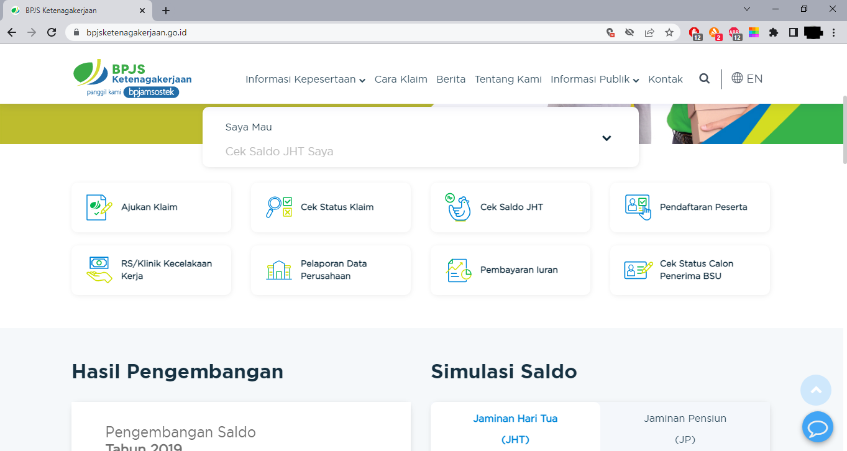Screen dimensions: 847x451
Task: Click the Ajukan Klaim document icon
Action: (99, 207)
